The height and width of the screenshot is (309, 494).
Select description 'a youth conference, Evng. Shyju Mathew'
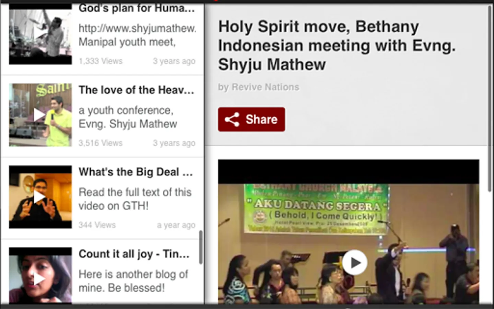(128, 117)
